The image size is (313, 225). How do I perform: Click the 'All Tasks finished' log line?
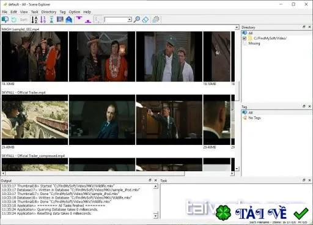pyautogui.click(x=54, y=205)
